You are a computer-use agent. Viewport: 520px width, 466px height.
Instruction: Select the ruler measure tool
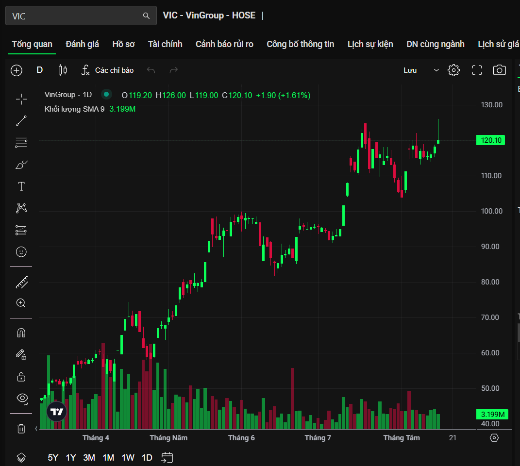[x=21, y=282]
